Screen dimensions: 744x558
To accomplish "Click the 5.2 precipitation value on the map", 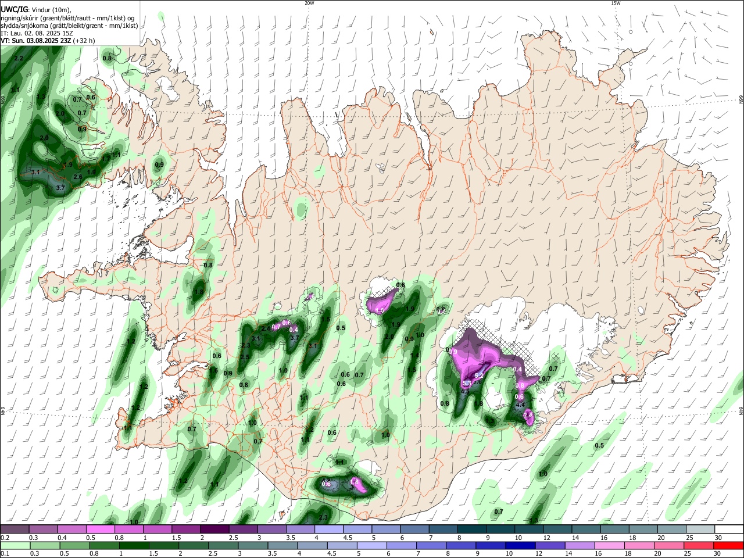I will pos(479,375).
